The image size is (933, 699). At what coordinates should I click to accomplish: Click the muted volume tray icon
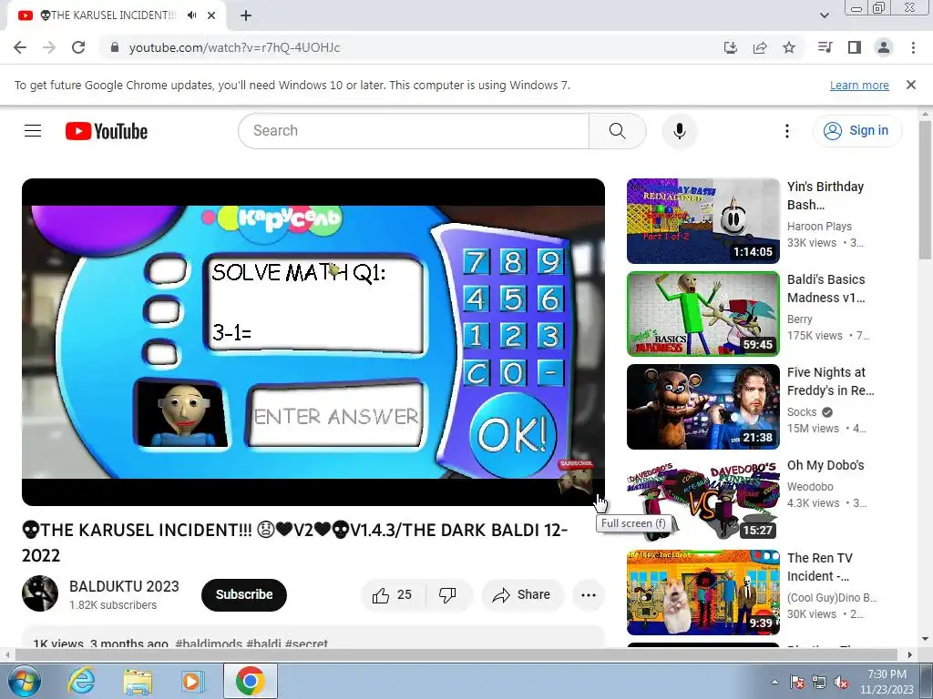(x=841, y=683)
